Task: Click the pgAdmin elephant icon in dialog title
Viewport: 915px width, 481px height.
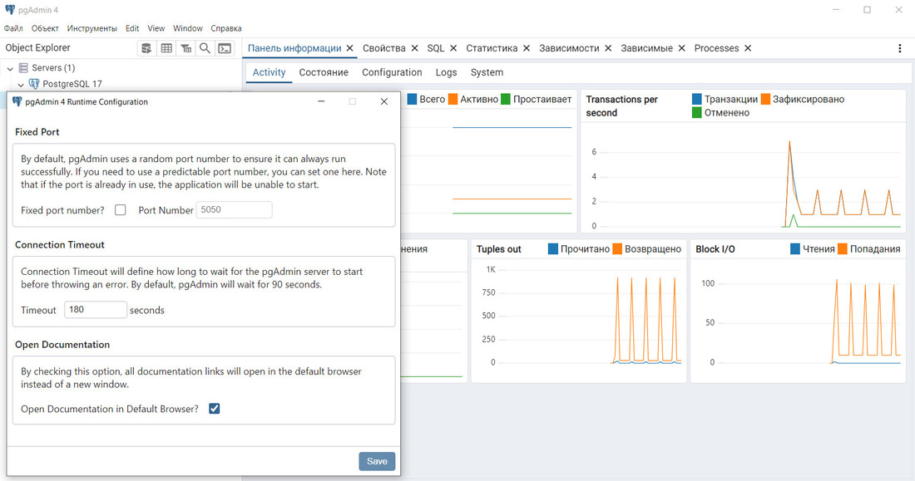Action: click(17, 101)
